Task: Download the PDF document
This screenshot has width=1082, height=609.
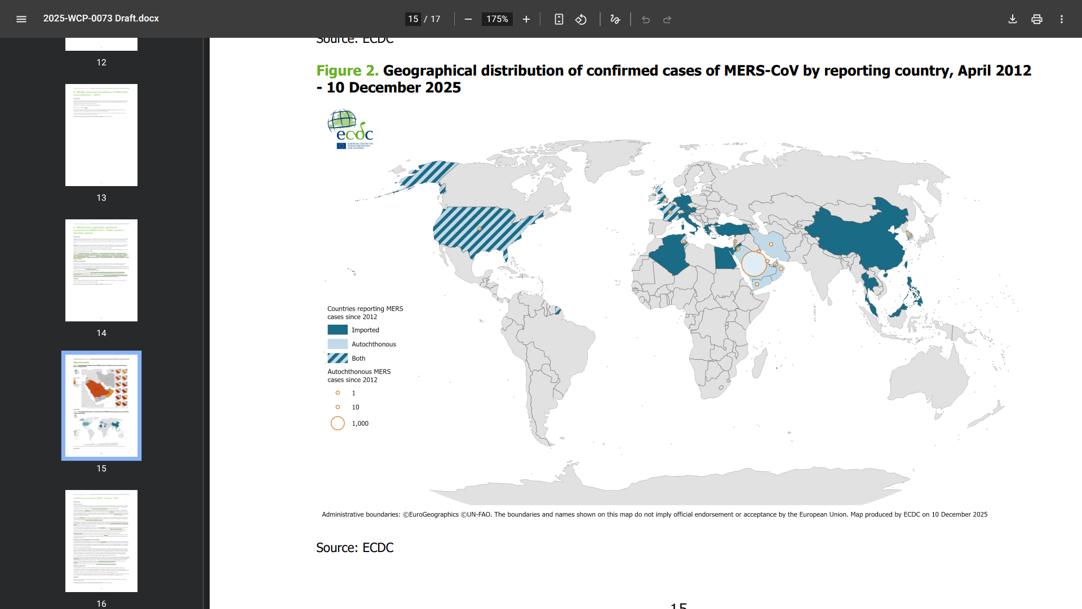Action: 1013,19
